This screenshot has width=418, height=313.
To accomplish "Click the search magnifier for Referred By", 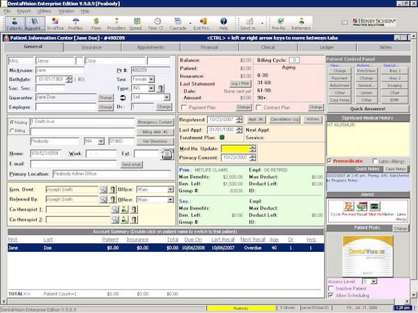I will [x=103, y=200].
